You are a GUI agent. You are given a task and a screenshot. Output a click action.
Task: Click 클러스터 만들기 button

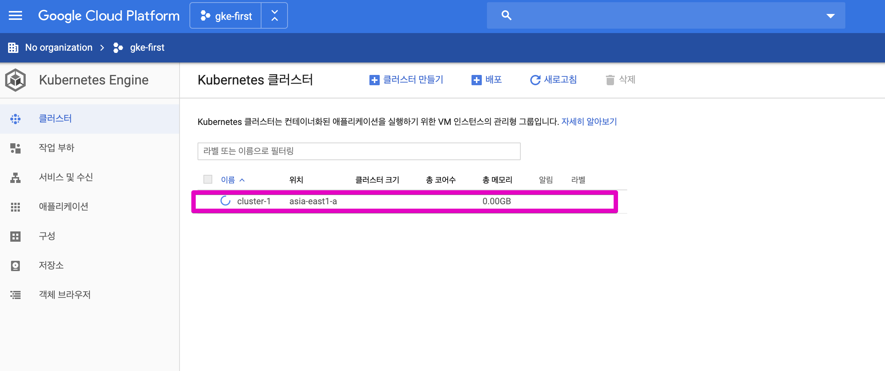pyautogui.click(x=406, y=80)
